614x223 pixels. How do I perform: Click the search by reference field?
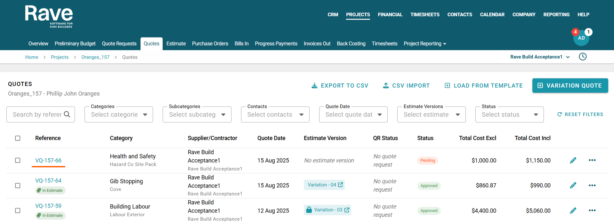(x=37, y=115)
